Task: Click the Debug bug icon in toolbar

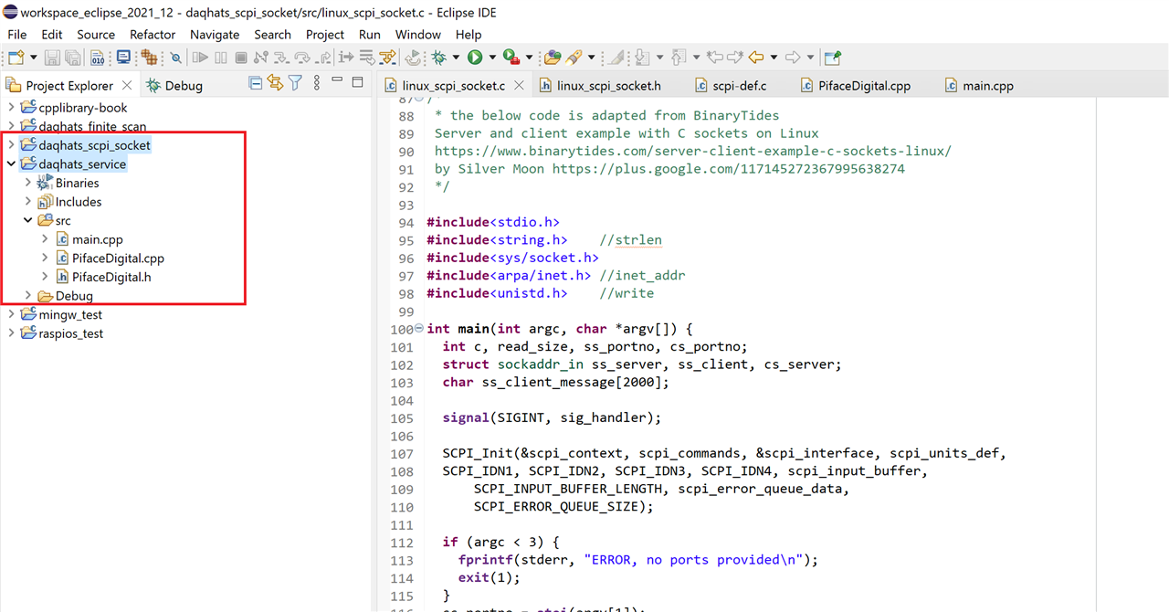Action: (x=439, y=58)
